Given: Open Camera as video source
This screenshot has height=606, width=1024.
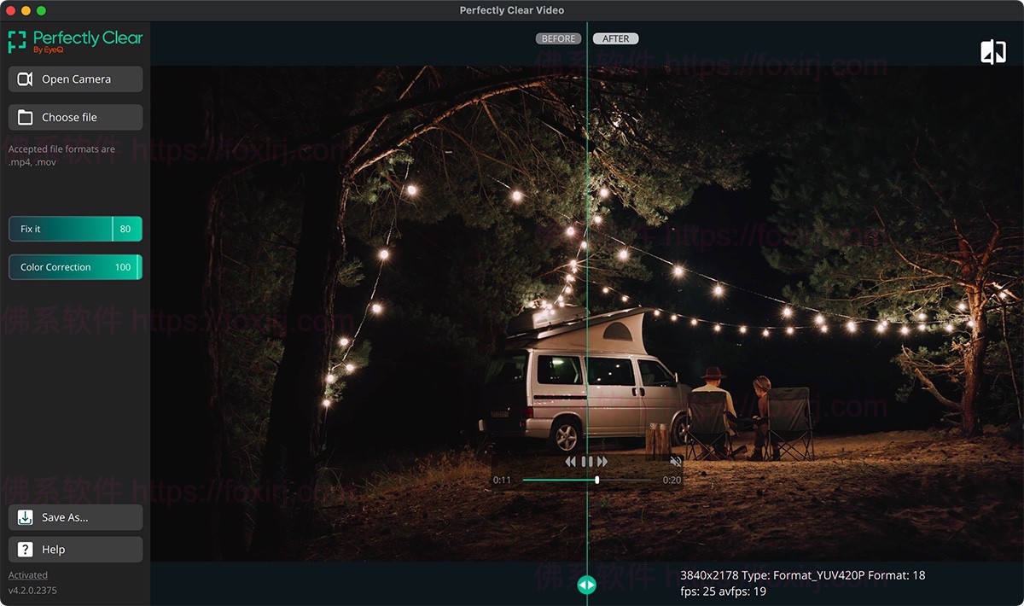Looking at the screenshot, I should (x=75, y=79).
